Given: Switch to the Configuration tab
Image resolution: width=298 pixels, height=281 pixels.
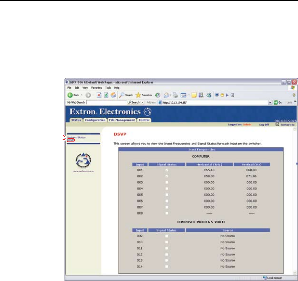Looking at the screenshot, I should click(95, 120).
